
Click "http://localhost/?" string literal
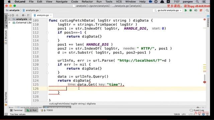click(x=140, y=61)
